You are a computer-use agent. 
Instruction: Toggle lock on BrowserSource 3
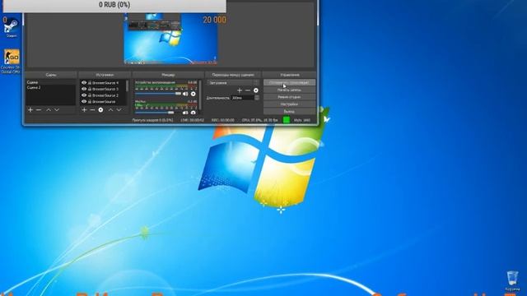[x=90, y=89]
